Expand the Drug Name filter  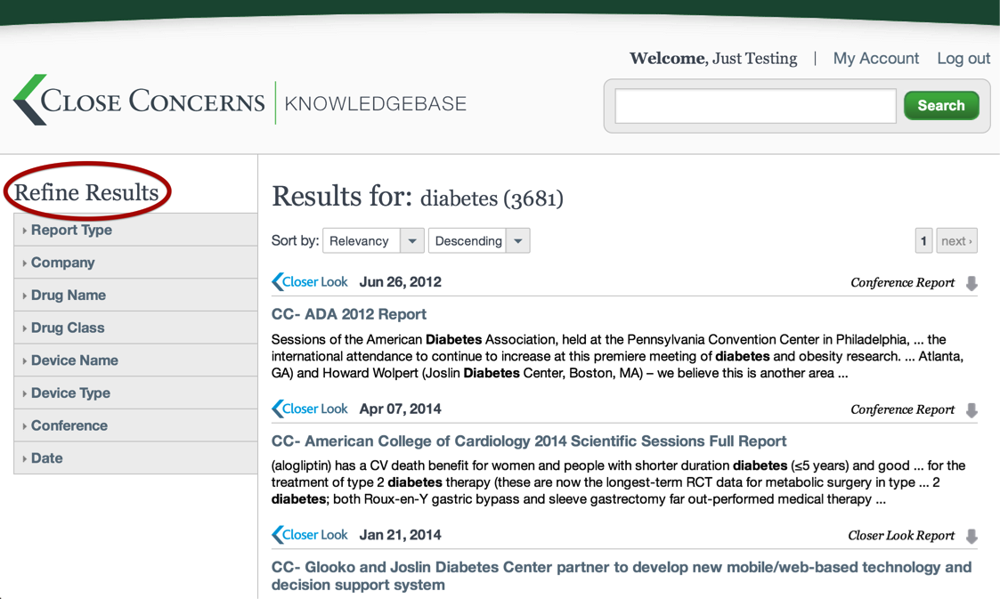coord(136,295)
